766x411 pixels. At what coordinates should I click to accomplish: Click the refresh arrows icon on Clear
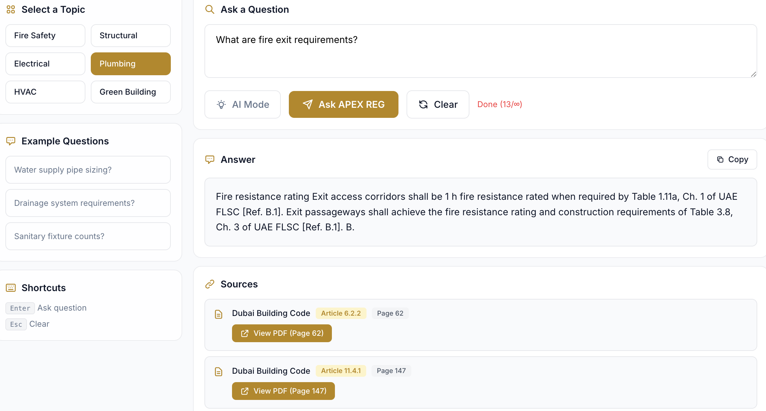423,104
